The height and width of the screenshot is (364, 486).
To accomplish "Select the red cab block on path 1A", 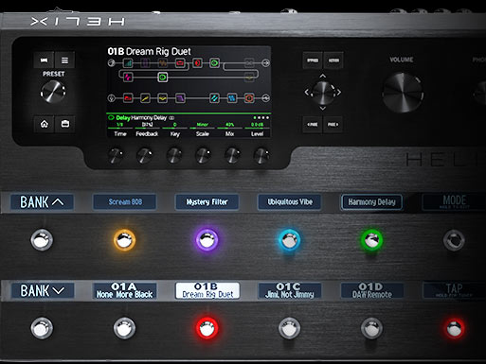I will 197,63.
